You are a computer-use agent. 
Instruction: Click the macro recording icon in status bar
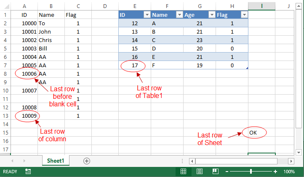tap(28, 172)
